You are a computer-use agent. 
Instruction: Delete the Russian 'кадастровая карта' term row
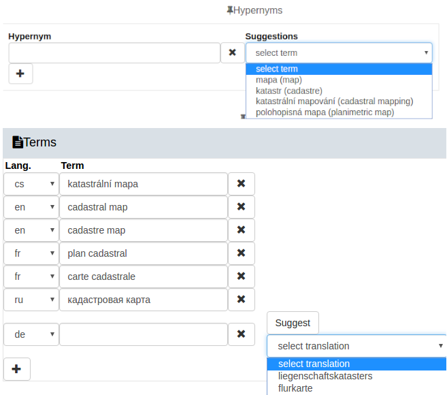pos(241,300)
